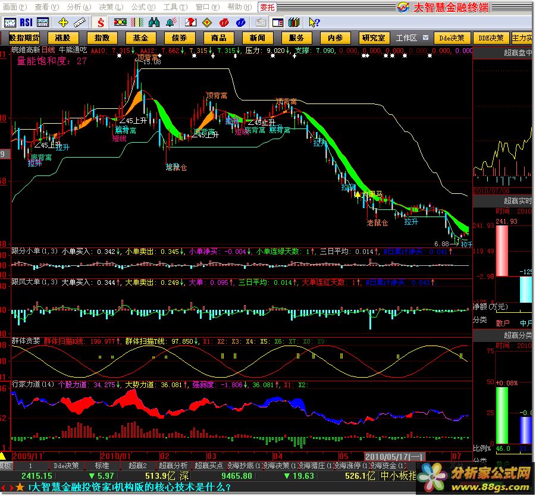Viewport: 536px width, 496px height.
Task: Click the 2415.15 index value in status bar
Action: pyautogui.click(x=36, y=476)
